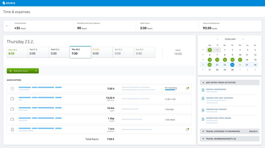The width and height of the screenshot is (265, 148).
Task: Expand the Travel reimbursements (3) section
Action: click(203, 139)
